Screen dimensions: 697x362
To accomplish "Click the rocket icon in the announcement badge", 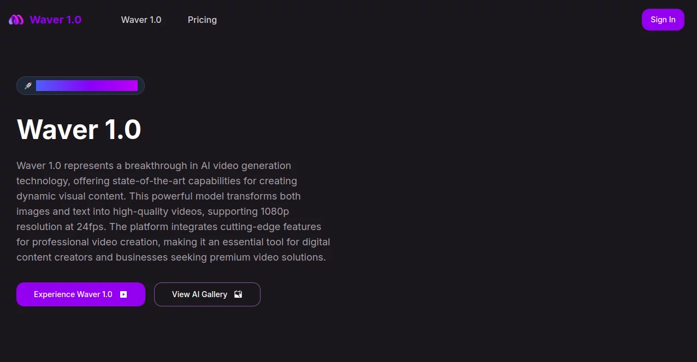I will 28,86.
